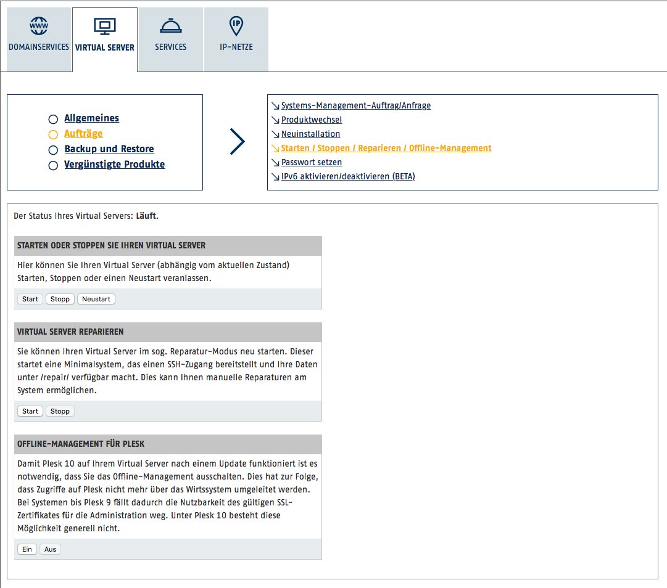Screen dimensions: 667x588
Task: Open Systems-Management-Auftrag/Anfrage link
Action: click(356, 105)
